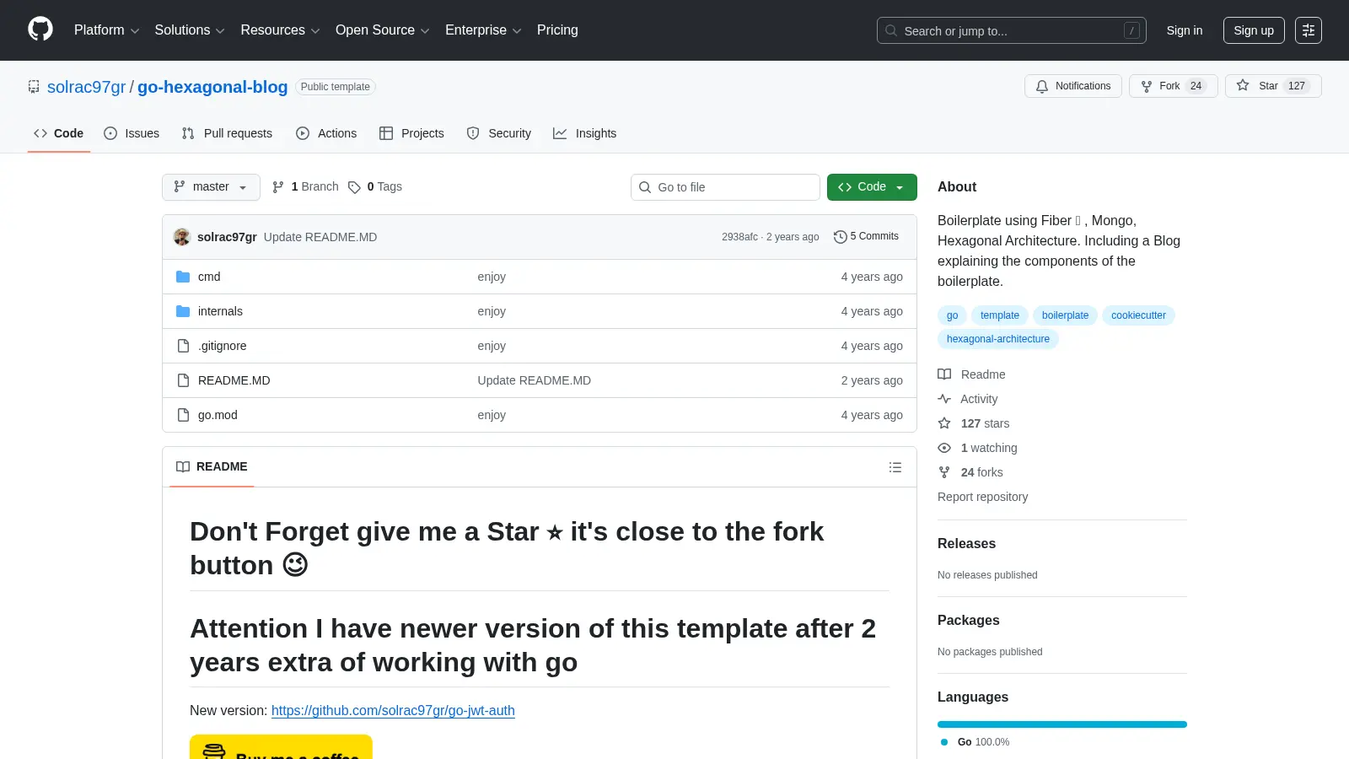
Task: Click the Pricing link
Action: point(557,30)
